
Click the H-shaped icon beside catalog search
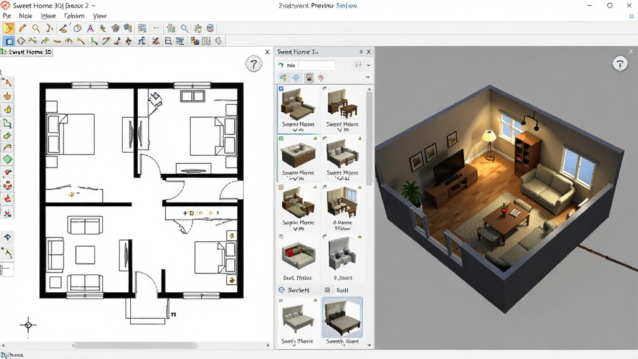358,65
